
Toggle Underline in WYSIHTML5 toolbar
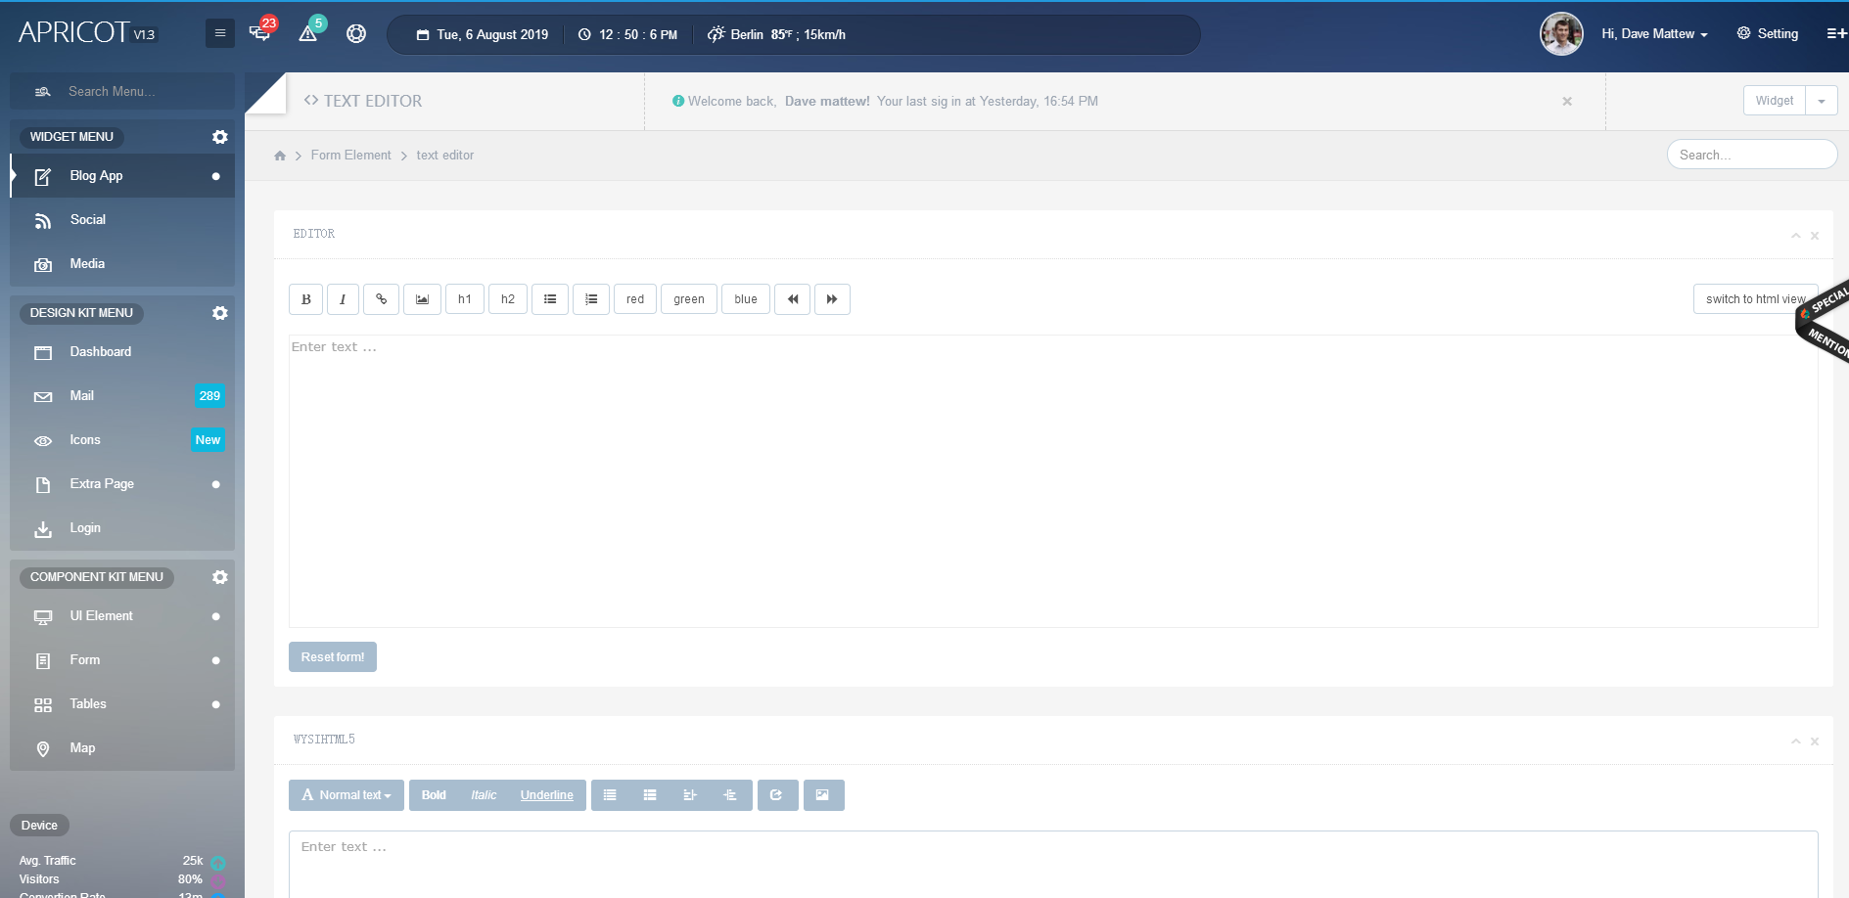547,795
